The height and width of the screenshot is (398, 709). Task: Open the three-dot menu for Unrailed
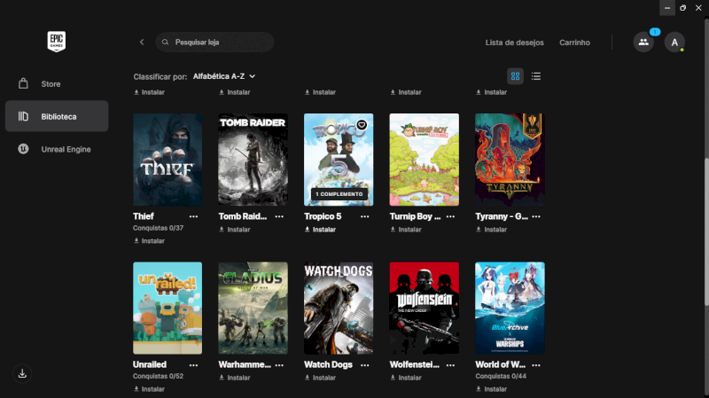193,365
